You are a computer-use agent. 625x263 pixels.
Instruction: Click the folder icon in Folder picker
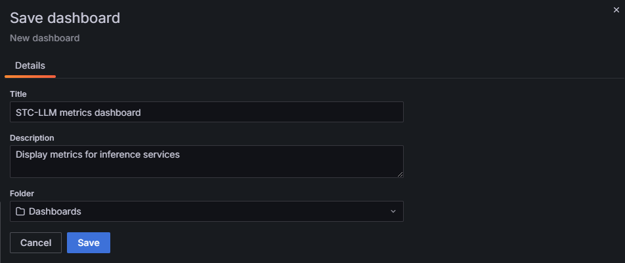(20, 211)
